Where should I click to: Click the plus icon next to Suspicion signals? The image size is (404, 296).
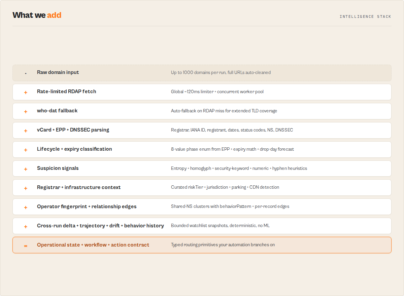(x=26, y=169)
